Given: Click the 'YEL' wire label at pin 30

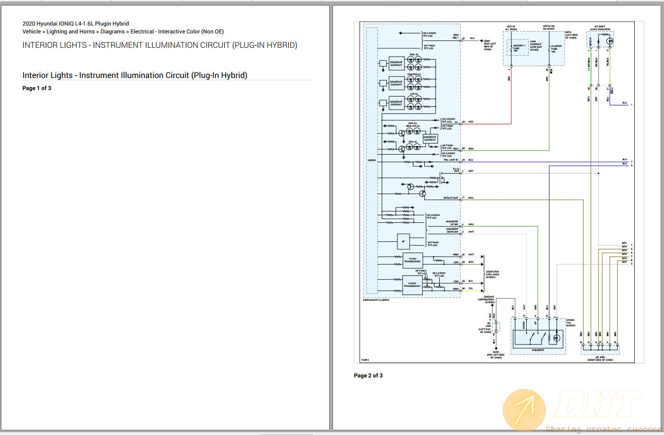Looking at the screenshot, I should (x=470, y=288).
